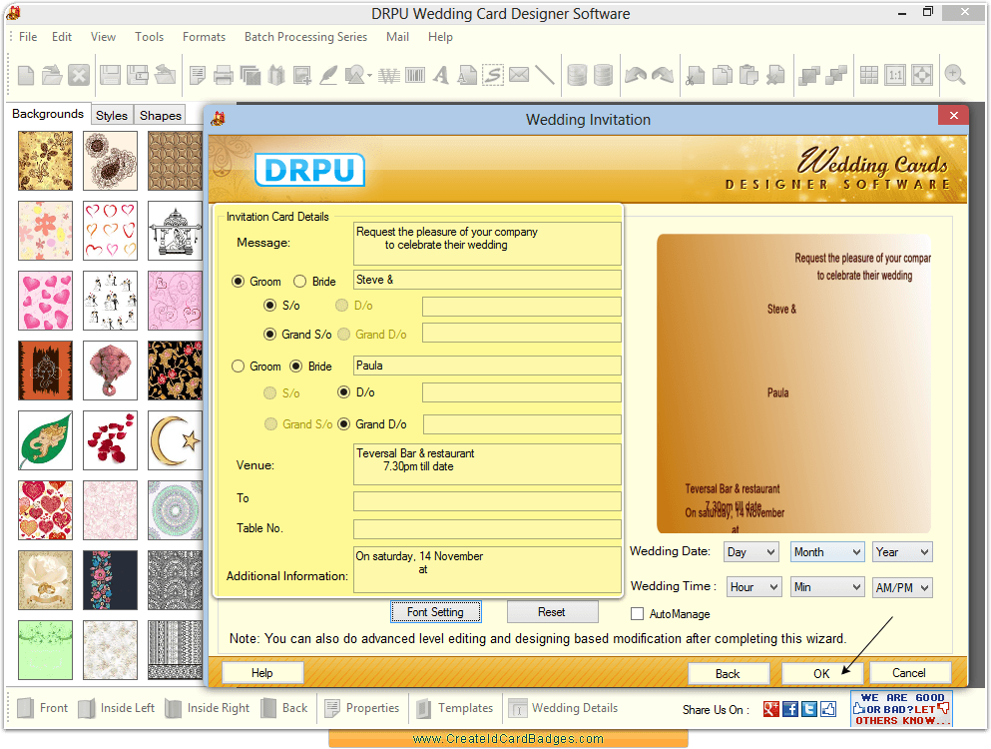Click the envelope mail toolbar icon
Viewport: 991px width, 749px height.
[519, 75]
